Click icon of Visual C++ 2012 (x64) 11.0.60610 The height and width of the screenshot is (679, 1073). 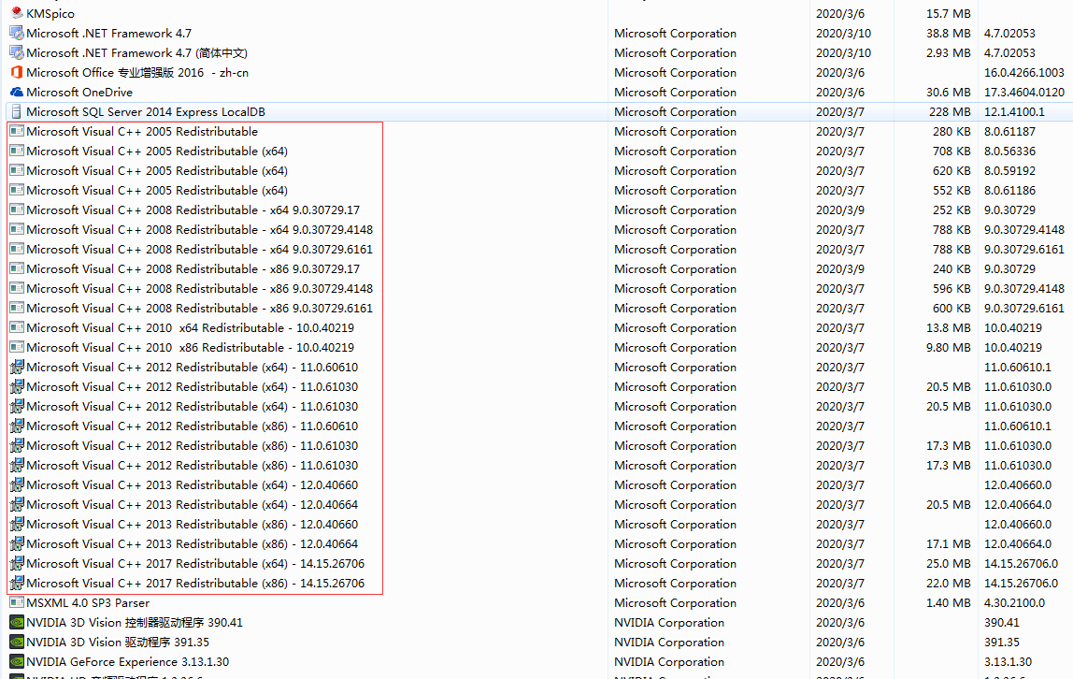pos(17,367)
